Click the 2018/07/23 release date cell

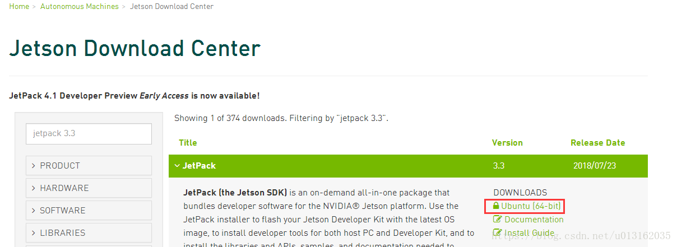pos(595,166)
